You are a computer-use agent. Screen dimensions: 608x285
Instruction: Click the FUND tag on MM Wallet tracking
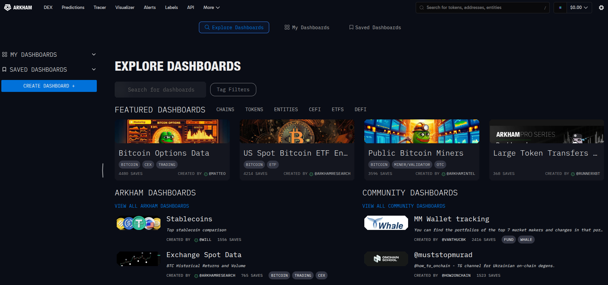(x=509, y=240)
